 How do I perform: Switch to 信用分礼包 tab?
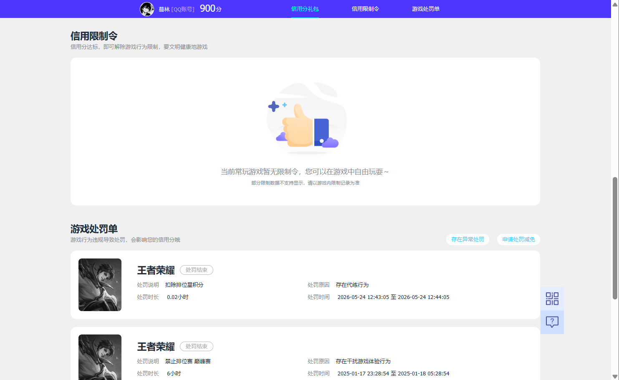tap(305, 9)
